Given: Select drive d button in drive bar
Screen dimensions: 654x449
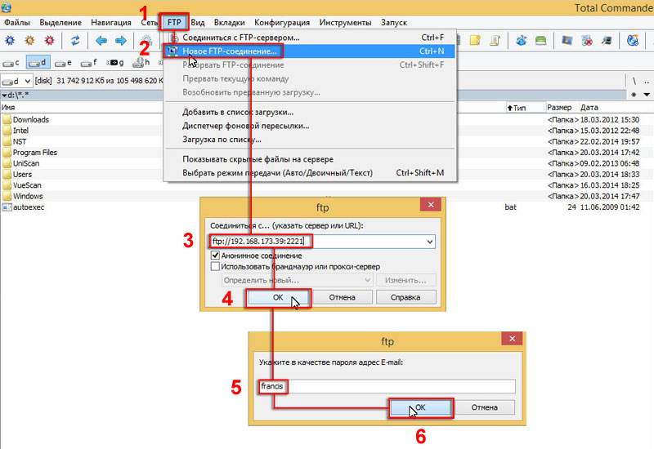Looking at the screenshot, I should [38, 63].
